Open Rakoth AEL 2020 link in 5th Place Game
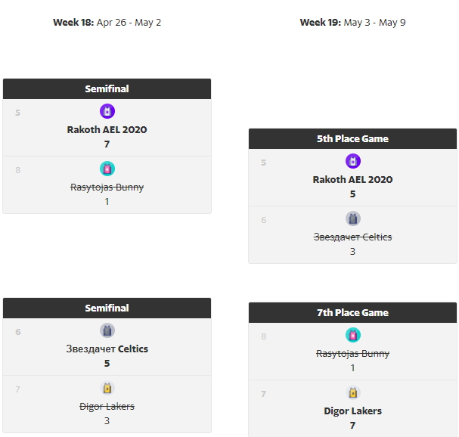 [x=353, y=179]
